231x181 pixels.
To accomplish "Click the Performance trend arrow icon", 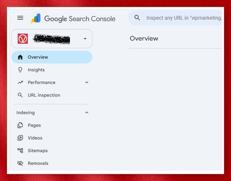I will coord(20,82).
